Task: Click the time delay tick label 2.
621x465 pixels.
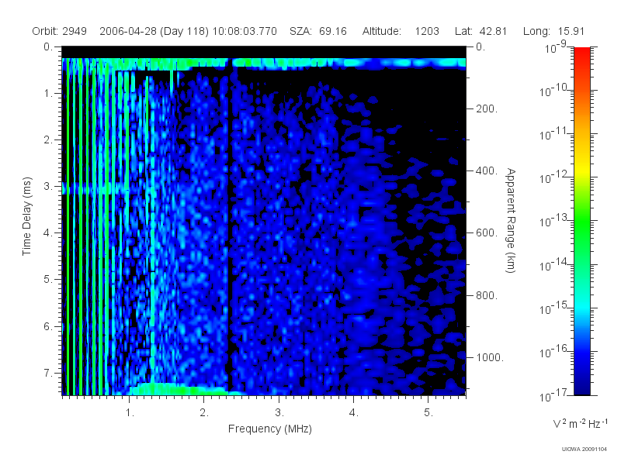Action: pyautogui.click(x=48, y=140)
